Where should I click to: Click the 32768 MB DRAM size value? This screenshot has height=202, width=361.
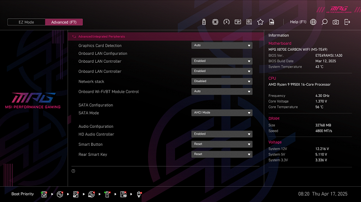[323, 125]
